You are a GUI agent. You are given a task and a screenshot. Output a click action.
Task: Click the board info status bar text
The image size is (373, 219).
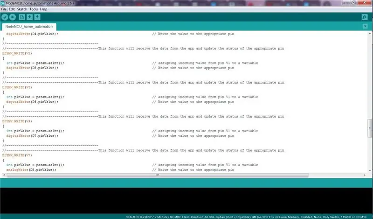click(246, 217)
